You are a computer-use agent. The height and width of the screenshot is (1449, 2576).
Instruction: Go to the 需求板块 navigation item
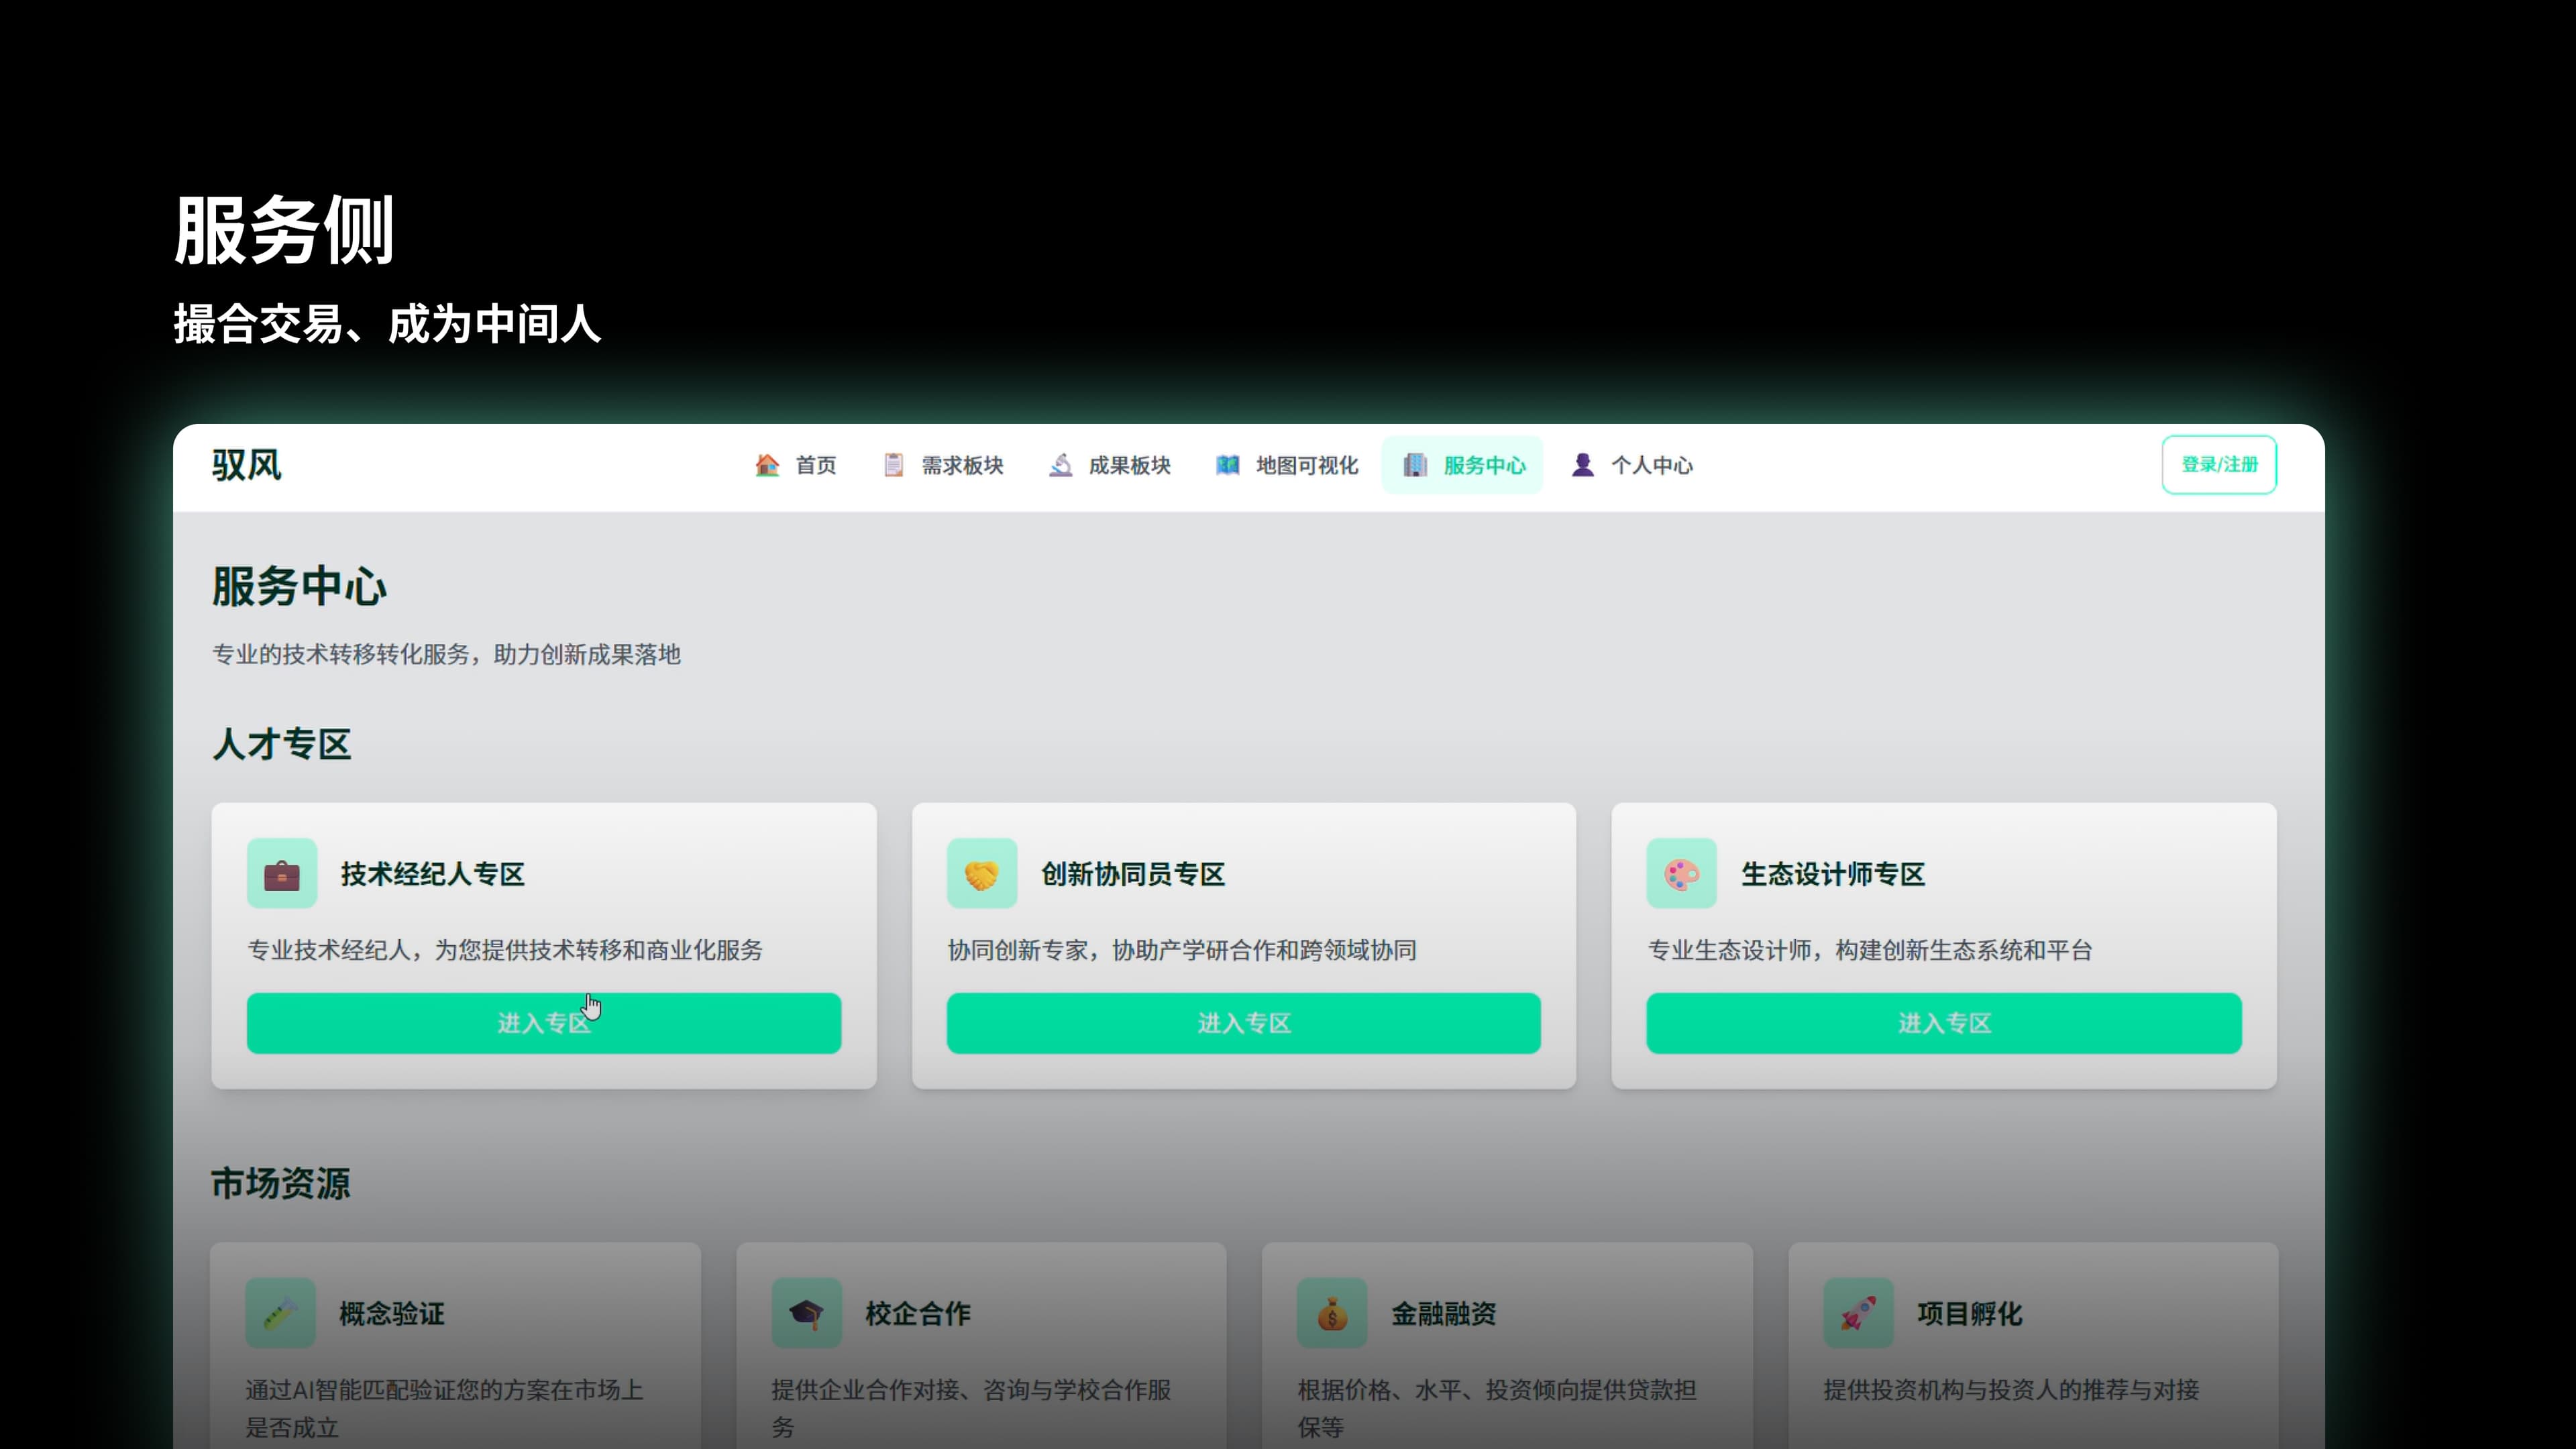944,465
